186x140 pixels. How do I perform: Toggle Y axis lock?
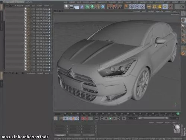pos(137,7)
